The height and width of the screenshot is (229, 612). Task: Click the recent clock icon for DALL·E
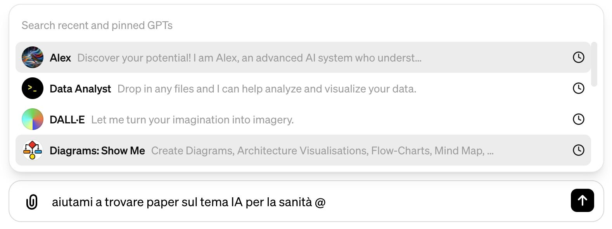pyautogui.click(x=578, y=119)
